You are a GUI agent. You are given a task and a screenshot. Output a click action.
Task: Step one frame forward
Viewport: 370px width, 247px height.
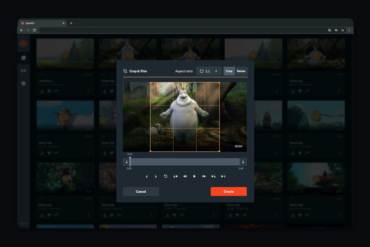click(204, 177)
